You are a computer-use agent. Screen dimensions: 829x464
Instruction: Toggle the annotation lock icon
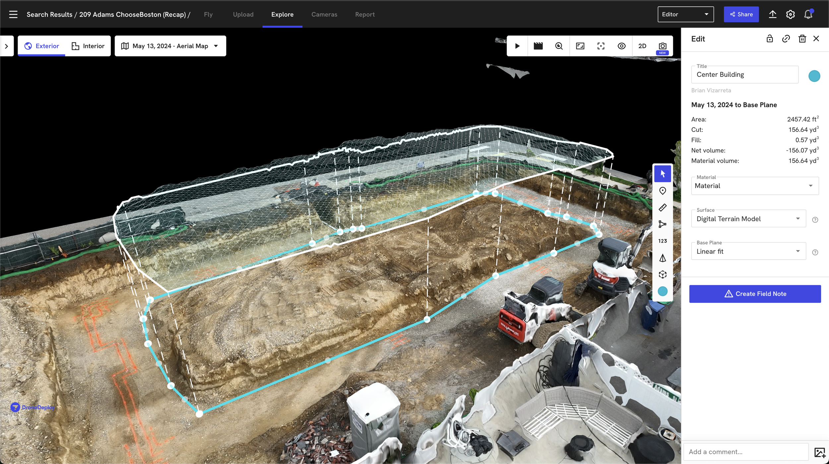[769, 39]
